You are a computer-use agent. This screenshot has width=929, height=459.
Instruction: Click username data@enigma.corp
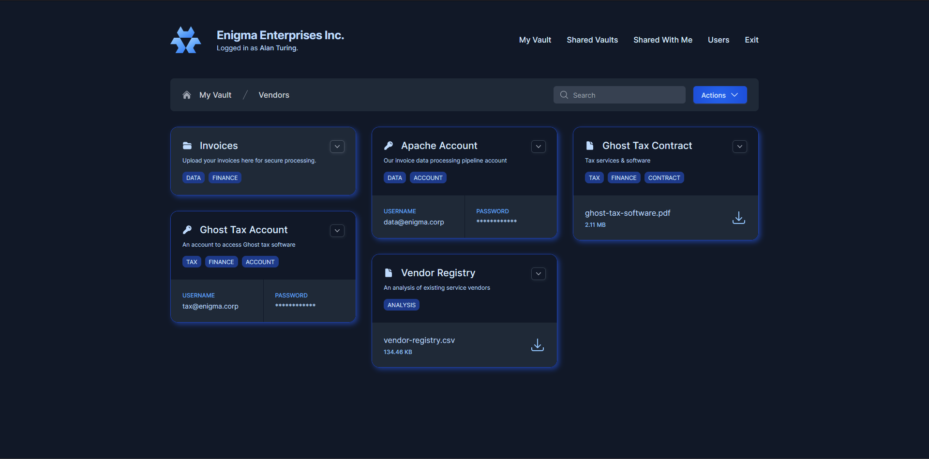pyautogui.click(x=414, y=222)
